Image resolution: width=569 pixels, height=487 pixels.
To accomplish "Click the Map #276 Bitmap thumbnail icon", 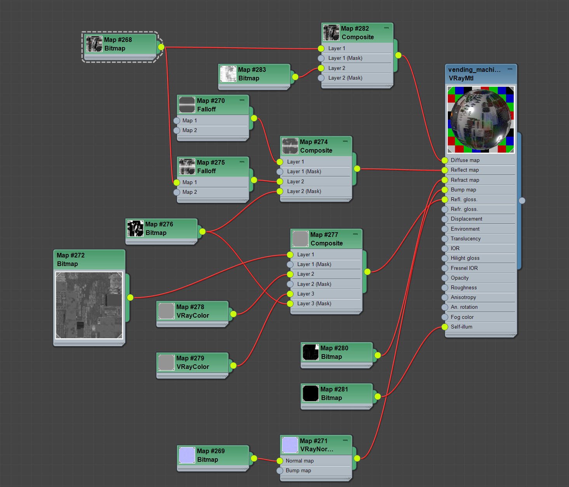I will pos(136,228).
